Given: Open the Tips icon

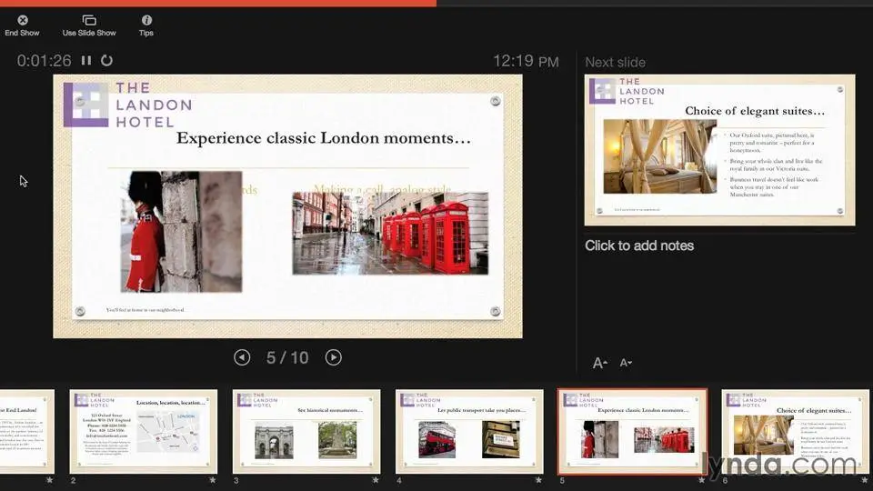Looking at the screenshot, I should coord(146,20).
